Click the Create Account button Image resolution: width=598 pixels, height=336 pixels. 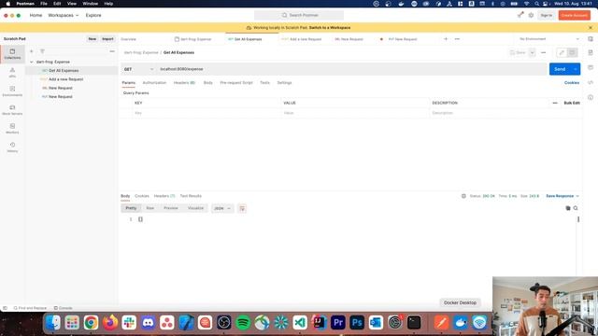point(574,15)
